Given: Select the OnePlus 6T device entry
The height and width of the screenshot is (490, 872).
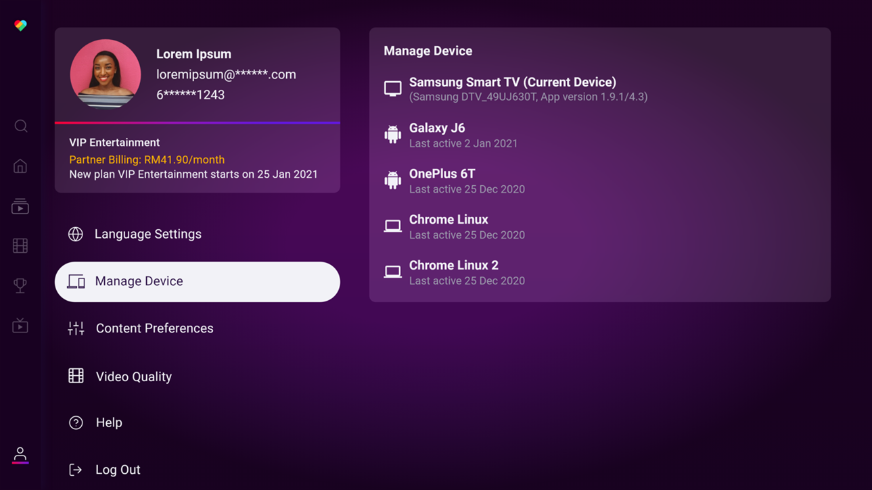Looking at the screenshot, I should pyautogui.click(x=467, y=180).
